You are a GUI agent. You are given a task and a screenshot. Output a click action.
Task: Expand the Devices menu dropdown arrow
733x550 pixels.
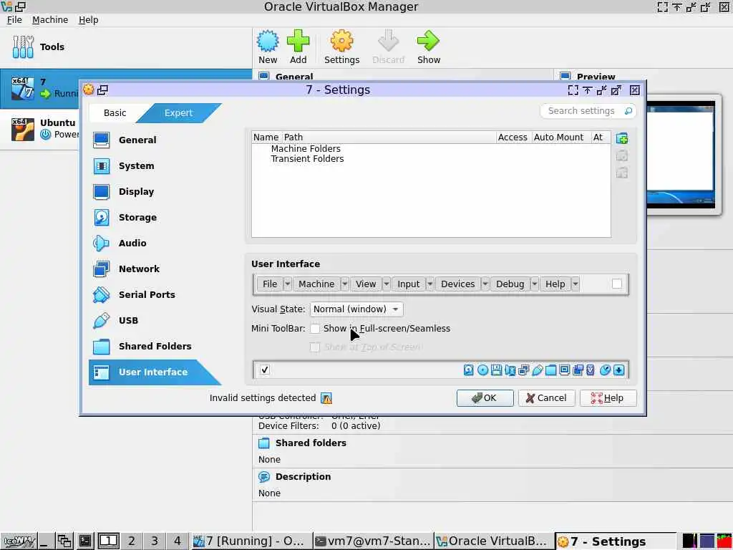pyautogui.click(x=485, y=284)
